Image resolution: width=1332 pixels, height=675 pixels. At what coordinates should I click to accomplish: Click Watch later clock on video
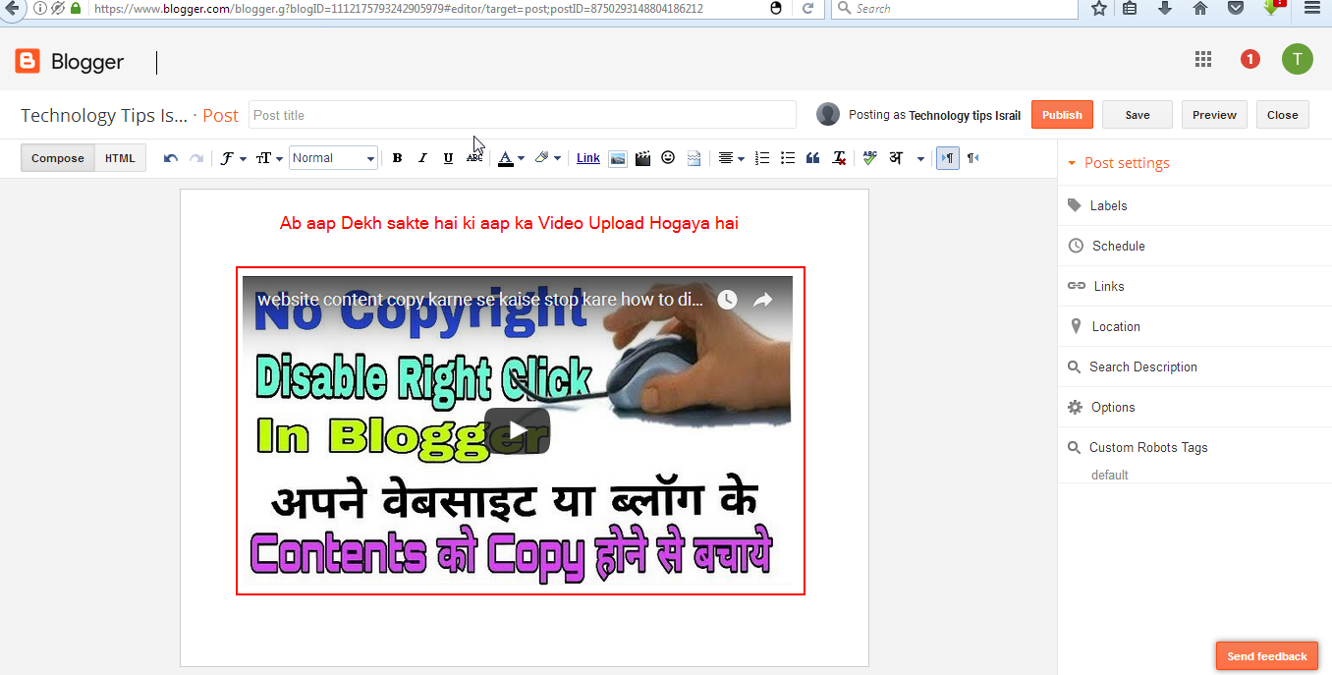tap(727, 300)
